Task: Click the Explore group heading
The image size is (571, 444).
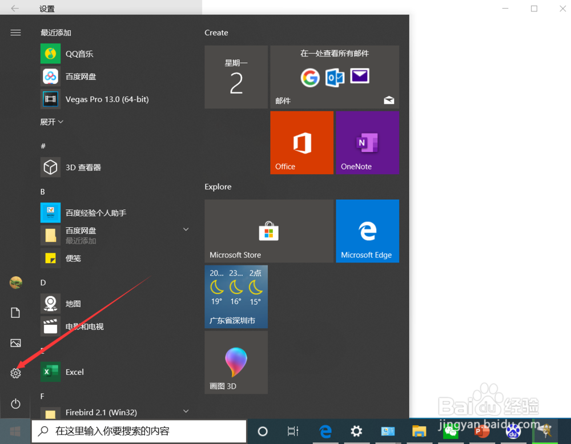Action: 218,187
